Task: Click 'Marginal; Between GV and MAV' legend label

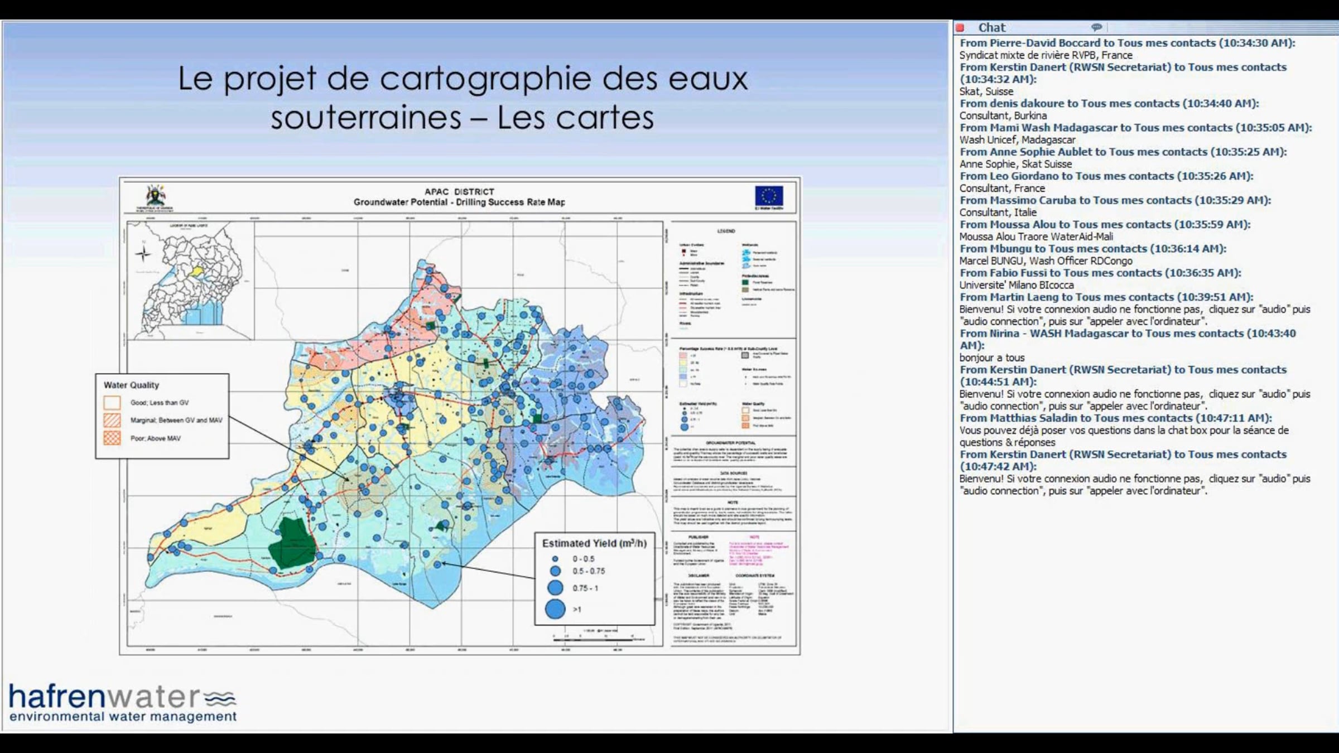Action: tap(176, 420)
